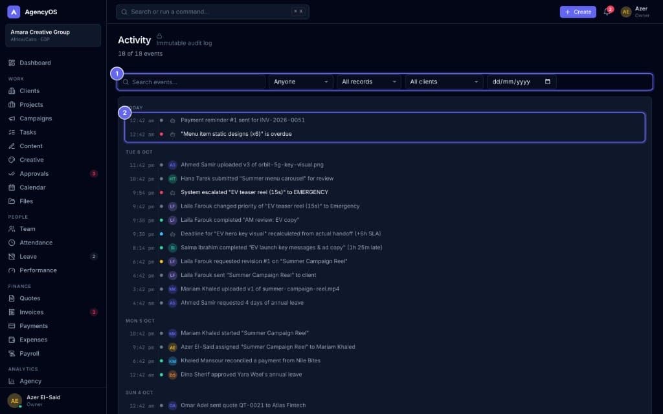The height and width of the screenshot is (414, 663).
Task: Click Hana Tarek submitted Summer menu carousel event
Action: [x=385, y=179]
